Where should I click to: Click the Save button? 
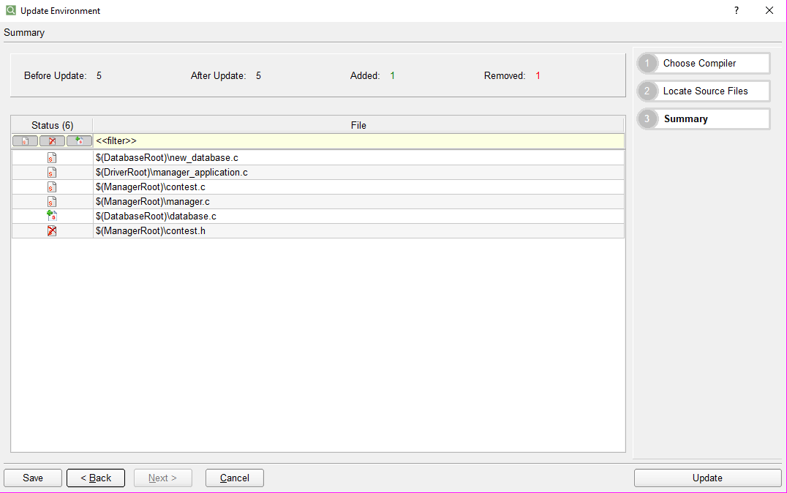coord(32,478)
